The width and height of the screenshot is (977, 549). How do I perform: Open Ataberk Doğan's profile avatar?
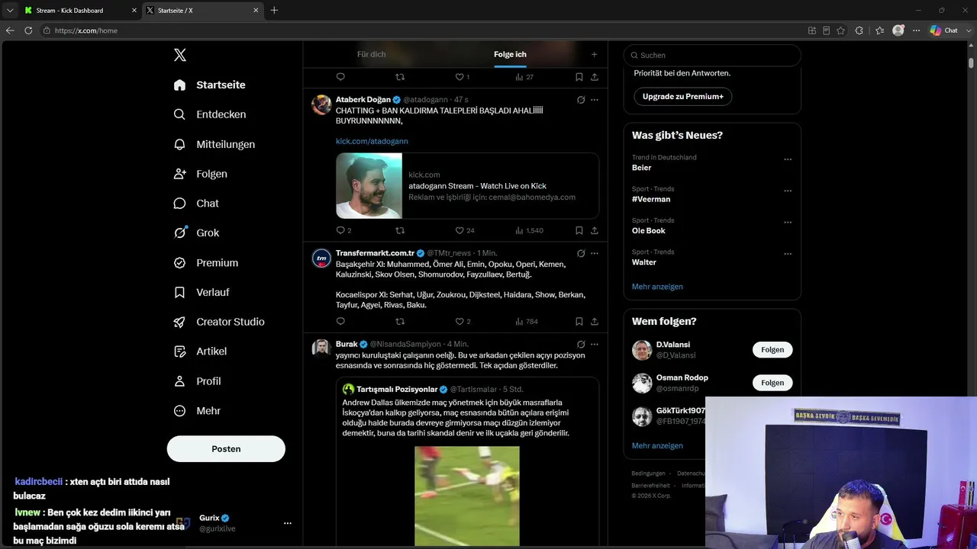tap(322, 104)
